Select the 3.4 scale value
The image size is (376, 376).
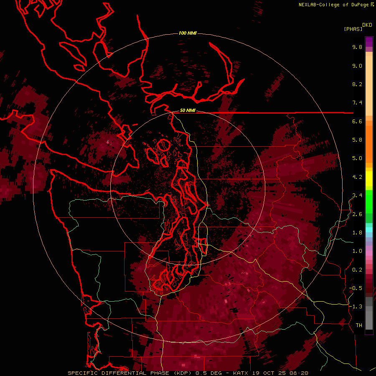[x=357, y=196]
